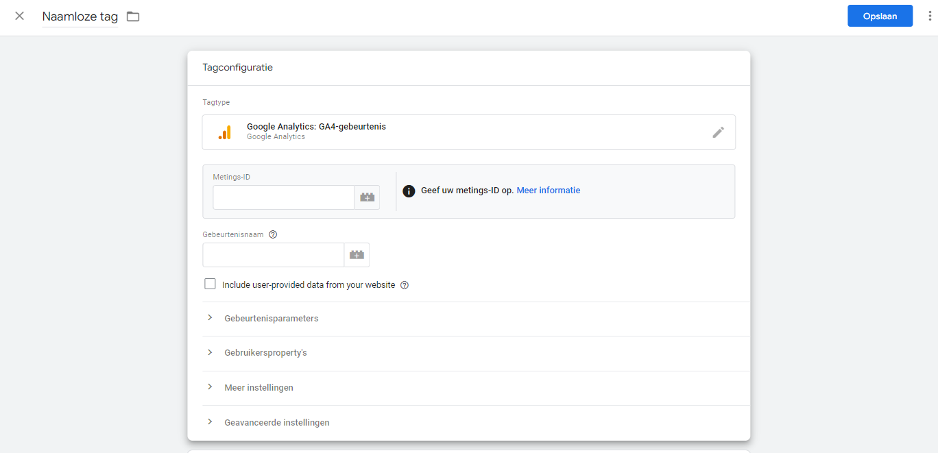This screenshot has height=453, width=938.
Task: Expand the Geavanceerde instellingen section
Action: click(476, 423)
